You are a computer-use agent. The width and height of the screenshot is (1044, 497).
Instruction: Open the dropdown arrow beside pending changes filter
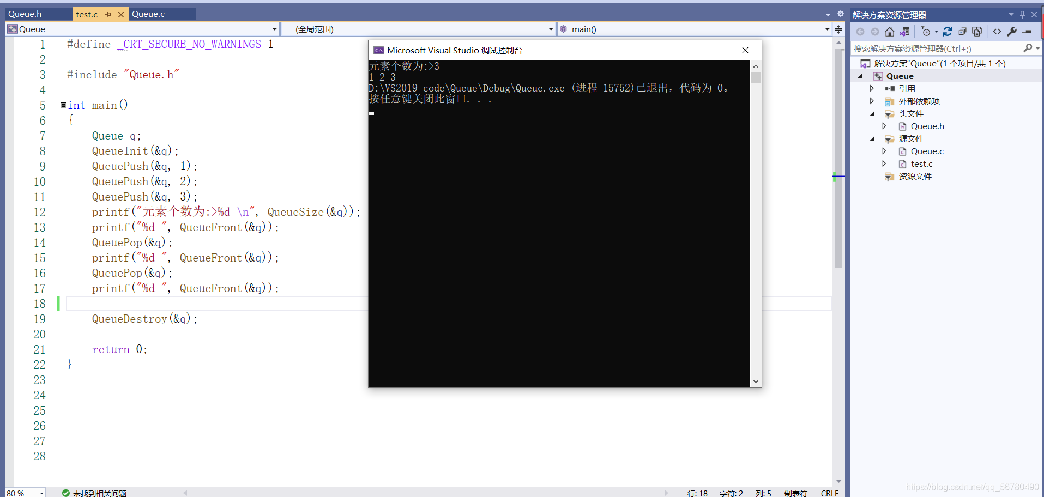coord(937,32)
